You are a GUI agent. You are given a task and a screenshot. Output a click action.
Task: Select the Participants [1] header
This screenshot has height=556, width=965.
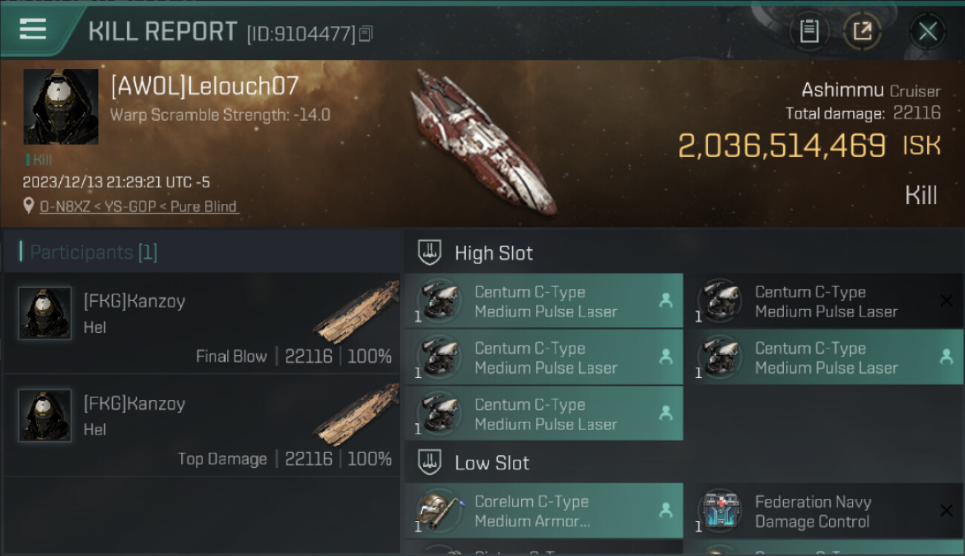pyautogui.click(x=94, y=252)
